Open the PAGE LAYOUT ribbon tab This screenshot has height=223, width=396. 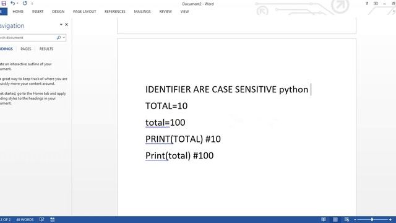[84, 12]
